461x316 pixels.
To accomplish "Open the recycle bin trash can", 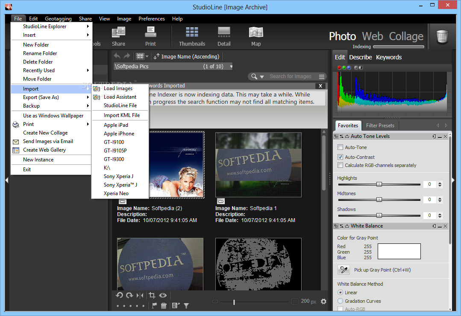I will [x=442, y=37].
